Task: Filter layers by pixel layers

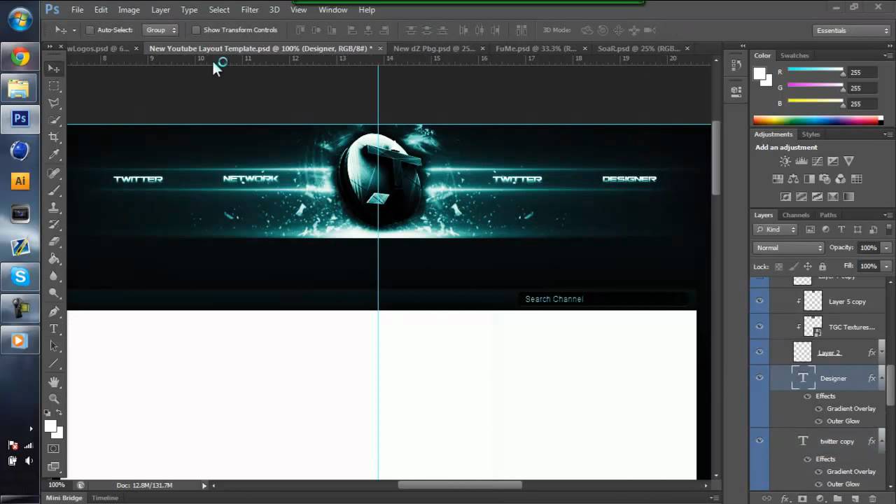Action: 811,230
